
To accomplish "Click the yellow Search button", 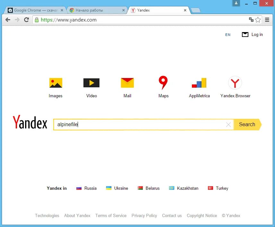I will [x=247, y=125].
